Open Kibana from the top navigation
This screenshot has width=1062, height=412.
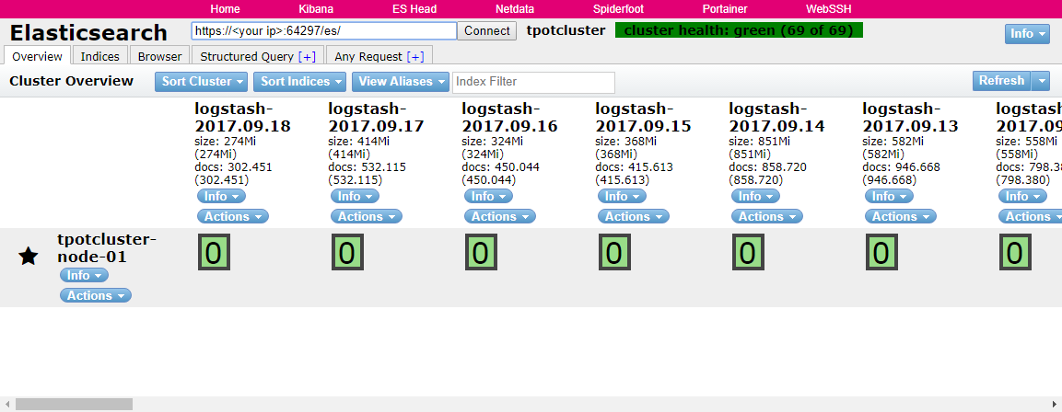coord(316,8)
